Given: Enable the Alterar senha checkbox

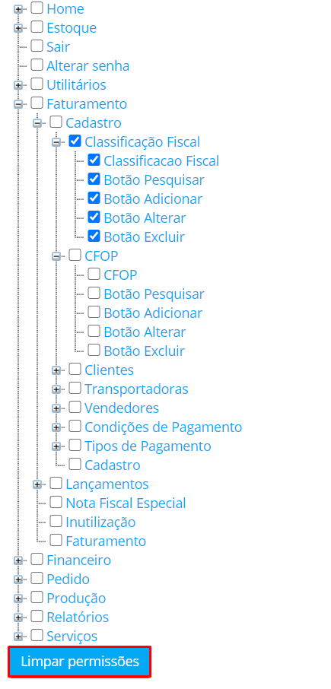Looking at the screenshot, I should point(37,65).
